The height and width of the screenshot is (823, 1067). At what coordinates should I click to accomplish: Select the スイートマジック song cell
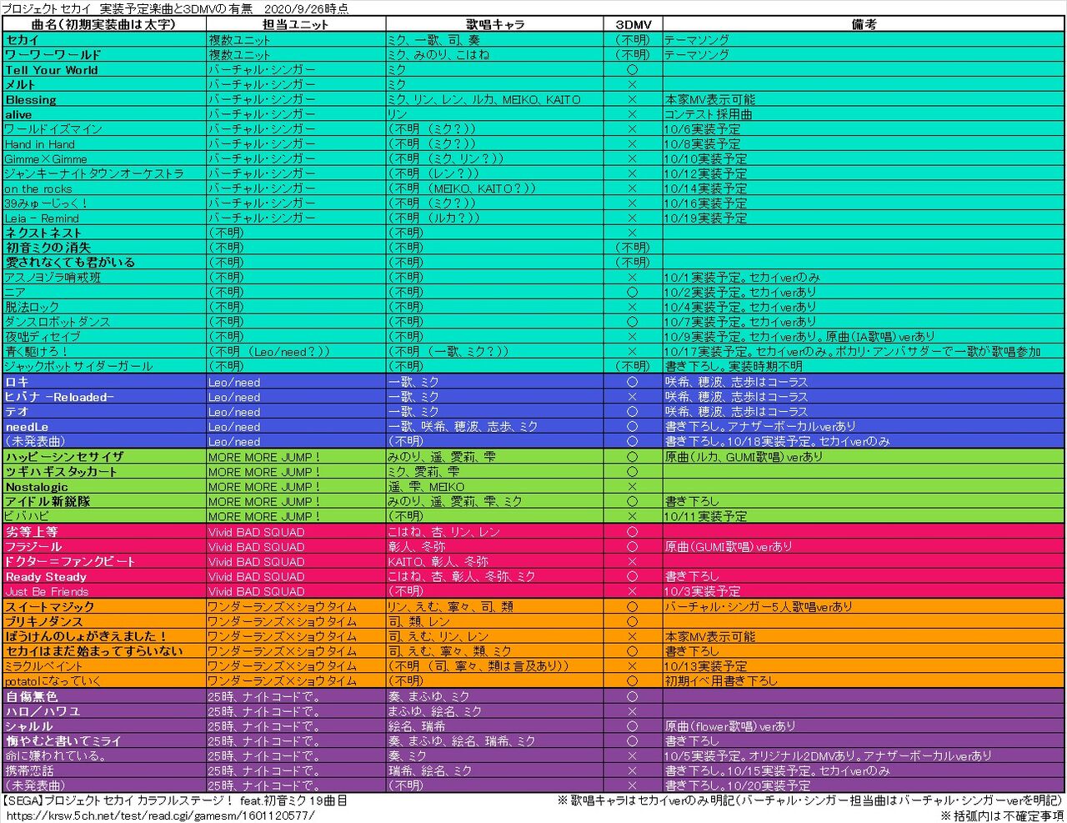(104, 607)
